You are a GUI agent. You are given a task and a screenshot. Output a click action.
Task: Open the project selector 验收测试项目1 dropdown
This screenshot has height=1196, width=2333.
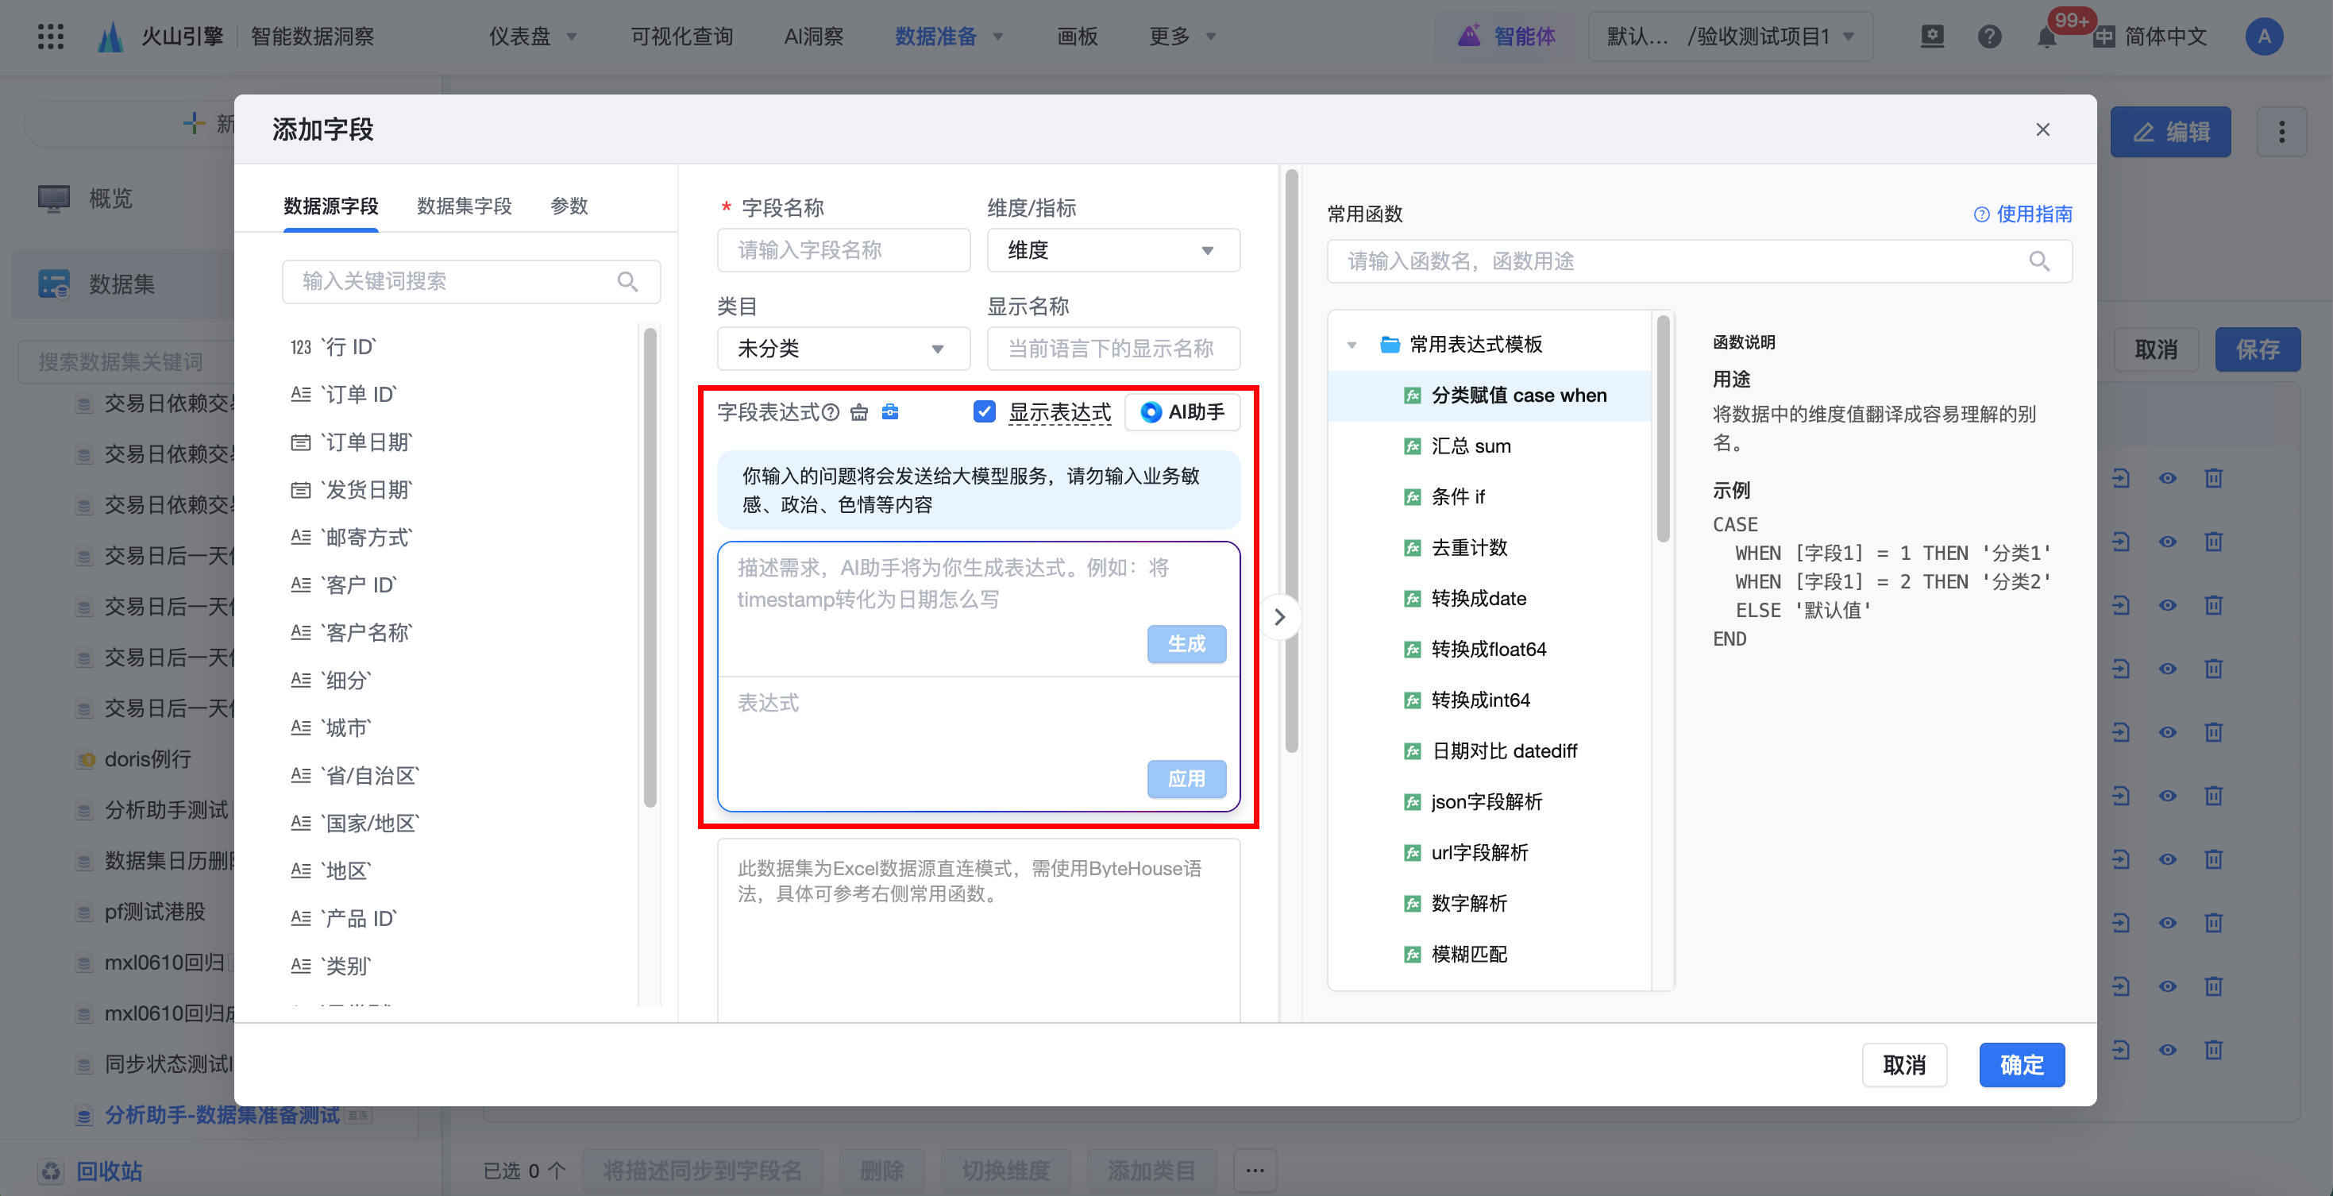(1731, 37)
